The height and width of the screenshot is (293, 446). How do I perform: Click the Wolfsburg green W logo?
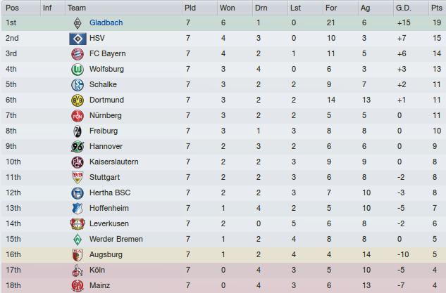click(x=78, y=70)
